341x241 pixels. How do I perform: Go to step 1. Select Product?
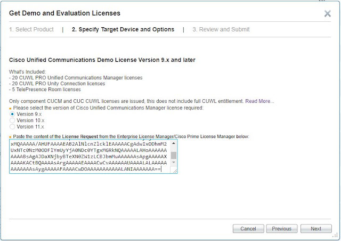pyautogui.click(x=31, y=29)
